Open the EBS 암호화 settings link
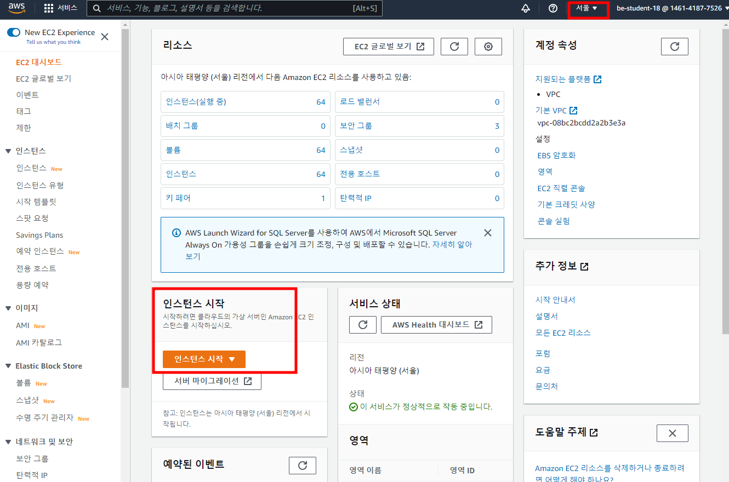729x482 pixels. point(556,155)
